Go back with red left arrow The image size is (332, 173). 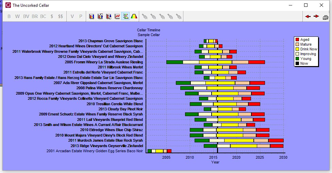[x=308, y=16]
